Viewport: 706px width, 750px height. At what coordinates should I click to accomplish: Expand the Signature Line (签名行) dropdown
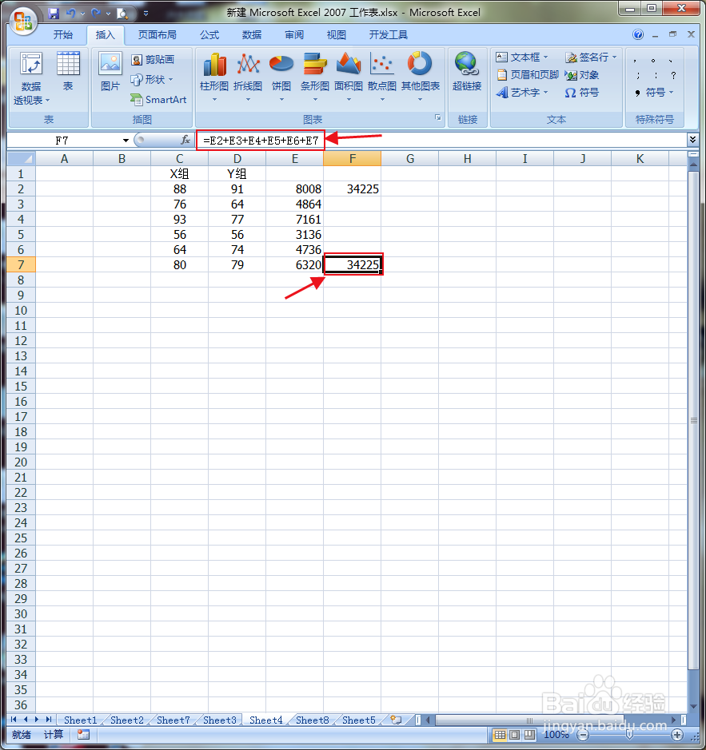(x=615, y=57)
